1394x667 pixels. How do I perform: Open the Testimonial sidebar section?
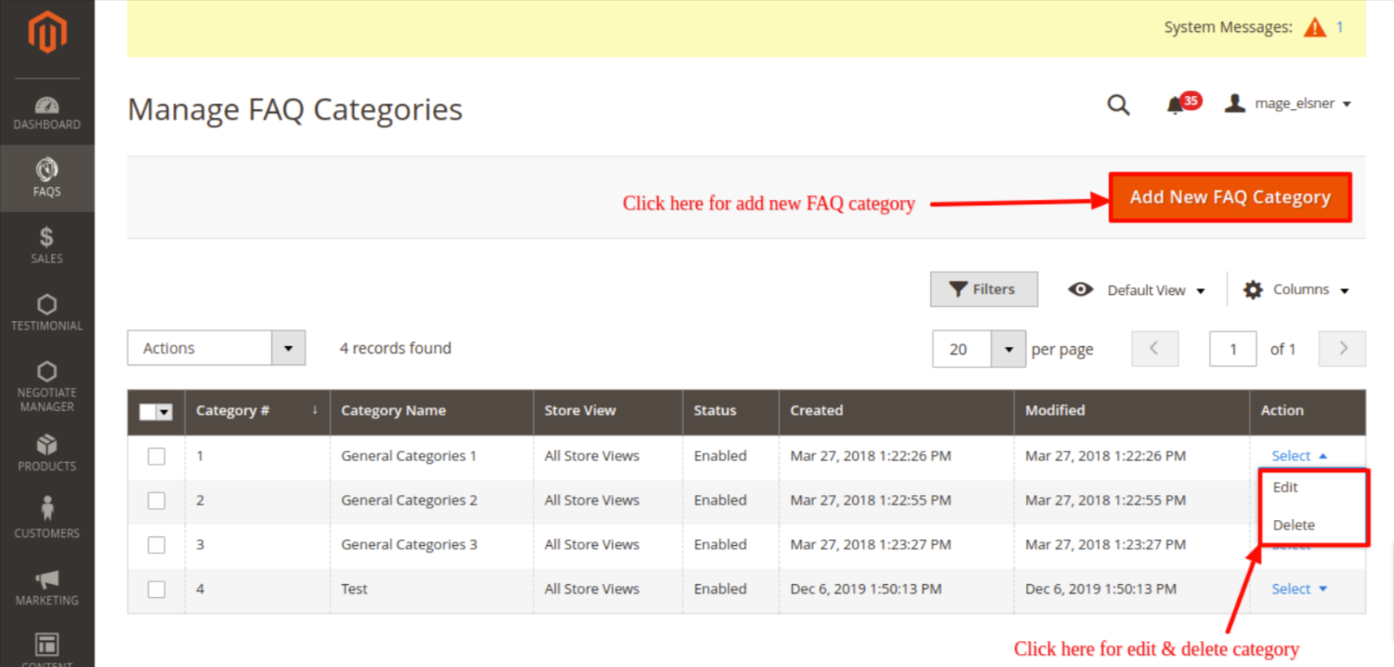point(47,312)
